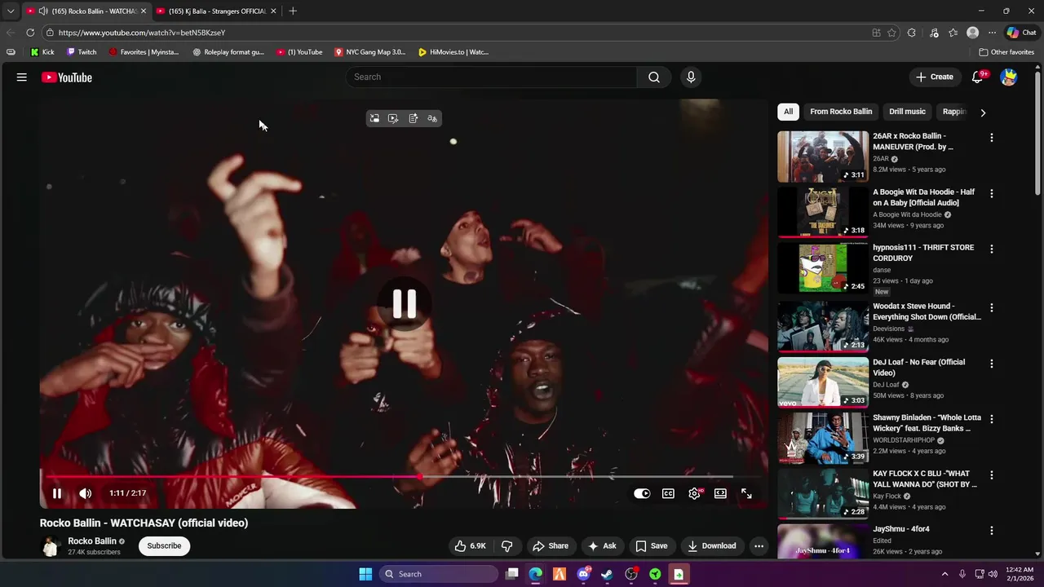Open Twitch bookmark
Screen dimensions: 1044x587
82,52
